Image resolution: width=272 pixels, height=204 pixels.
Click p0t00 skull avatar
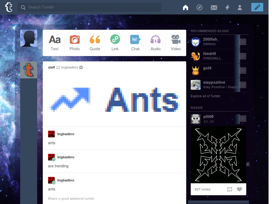click(x=195, y=119)
